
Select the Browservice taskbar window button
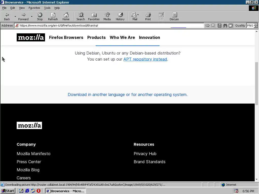tap(66, 191)
